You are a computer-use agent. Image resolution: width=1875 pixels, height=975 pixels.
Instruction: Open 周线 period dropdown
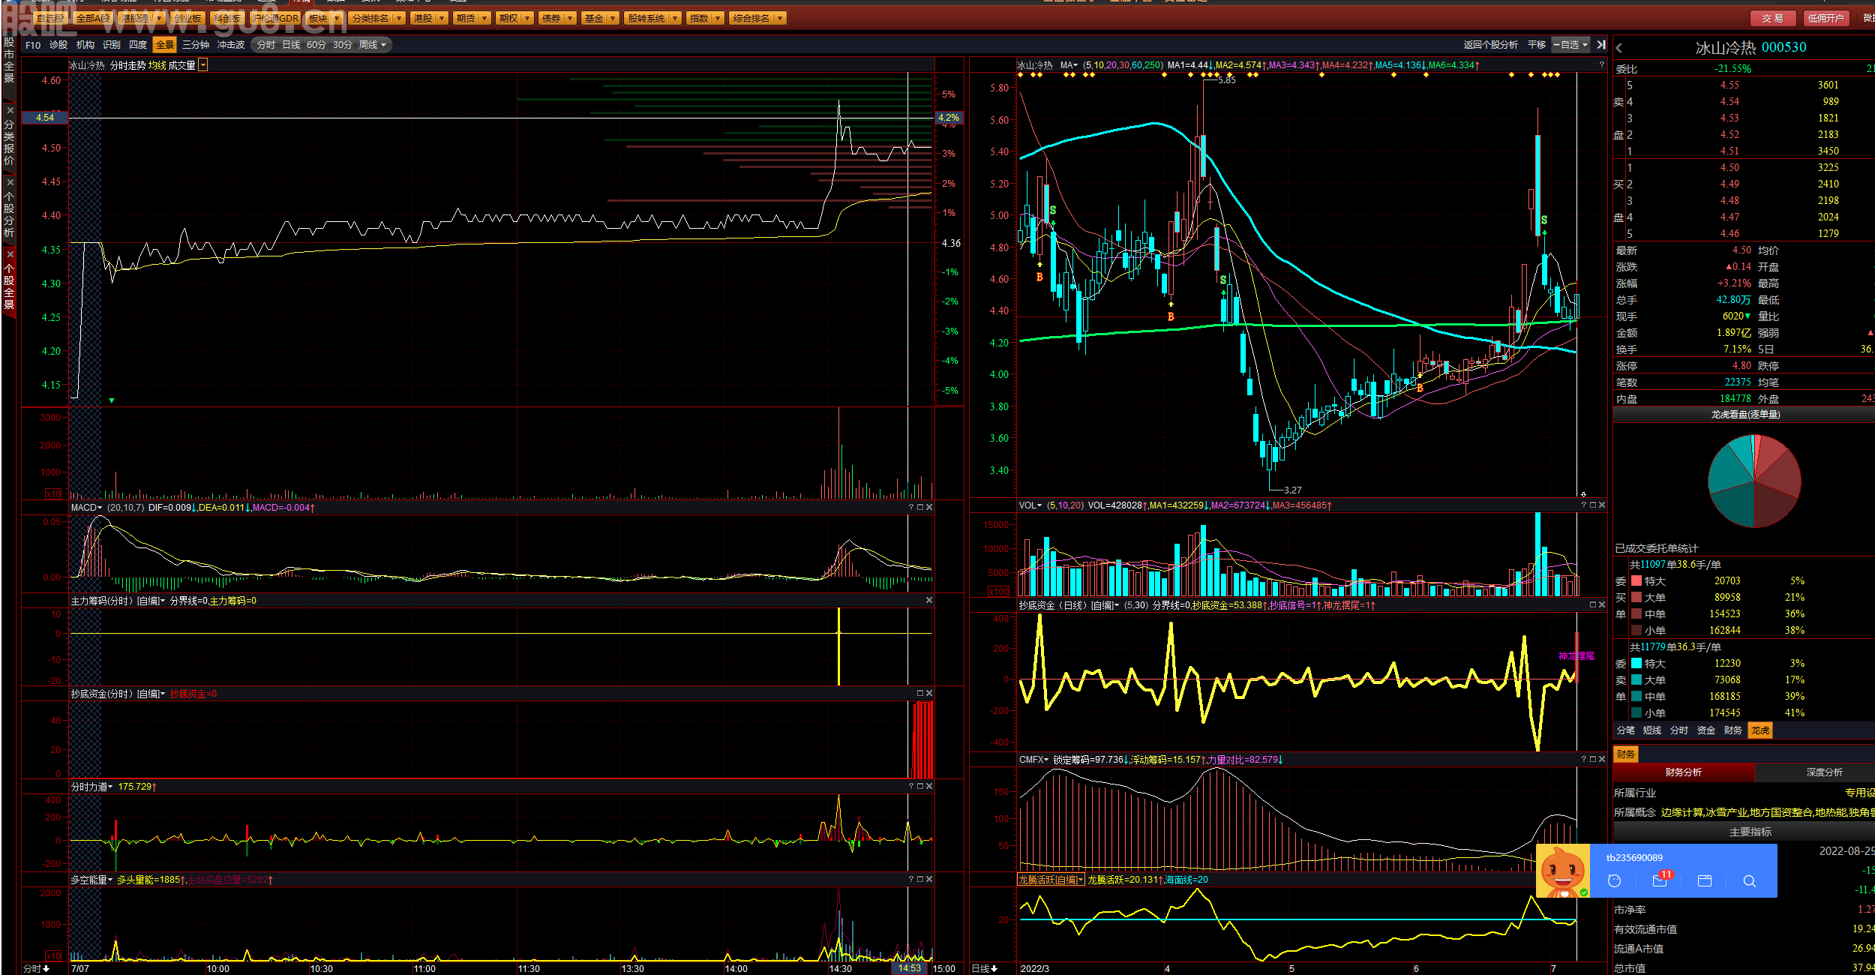(373, 45)
